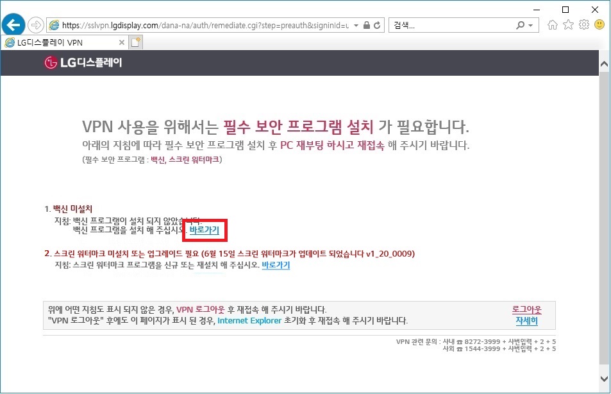The width and height of the screenshot is (611, 394).
Task: Click the smiley feedback icon
Action: click(x=599, y=25)
